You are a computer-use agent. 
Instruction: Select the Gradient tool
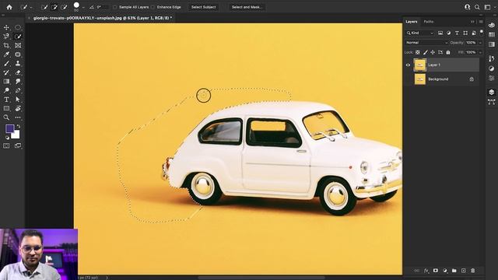click(6, 82)
